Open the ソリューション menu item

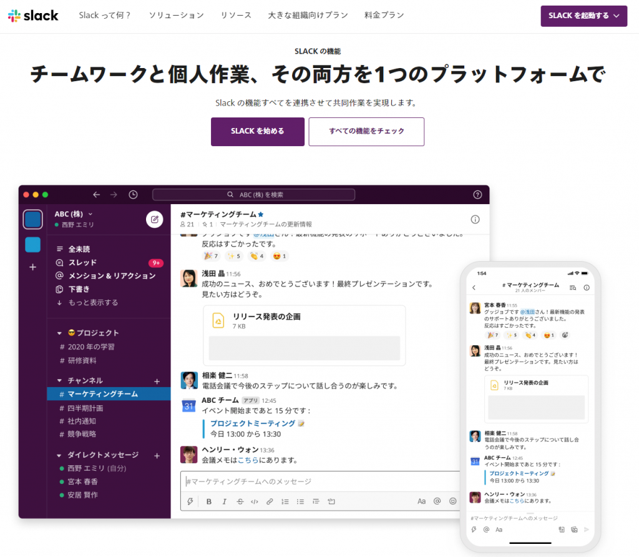(x=176, y=15)
